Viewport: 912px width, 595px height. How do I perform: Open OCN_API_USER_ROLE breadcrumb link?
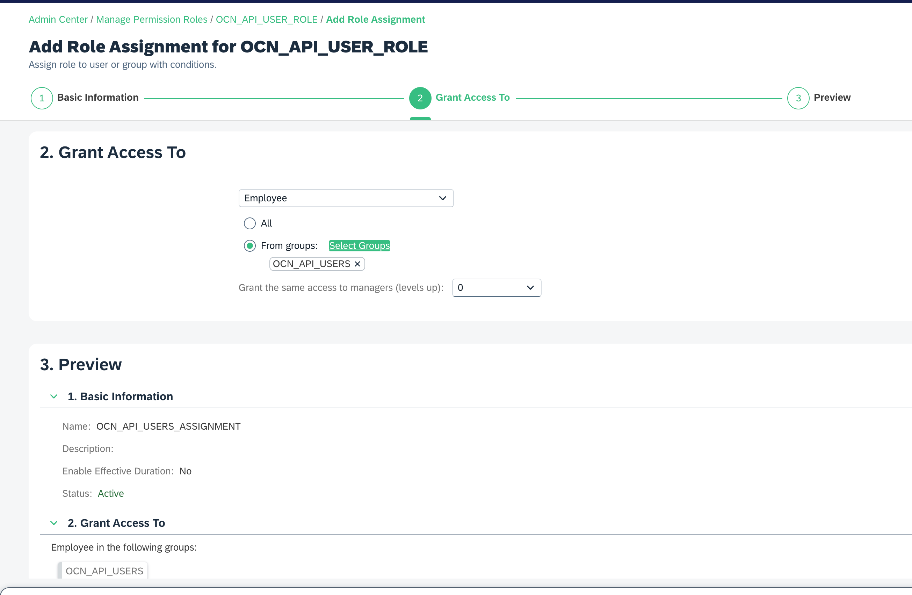266,19
